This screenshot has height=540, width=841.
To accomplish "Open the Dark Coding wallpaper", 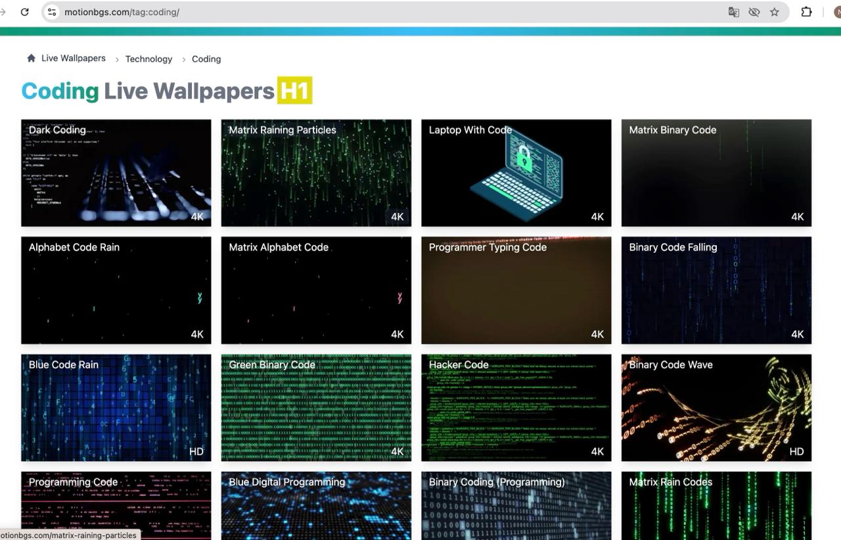I will 116,173.
